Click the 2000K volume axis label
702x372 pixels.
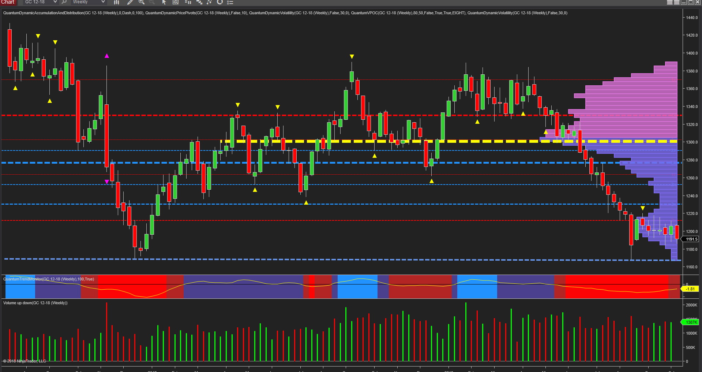tap(691, 305)
